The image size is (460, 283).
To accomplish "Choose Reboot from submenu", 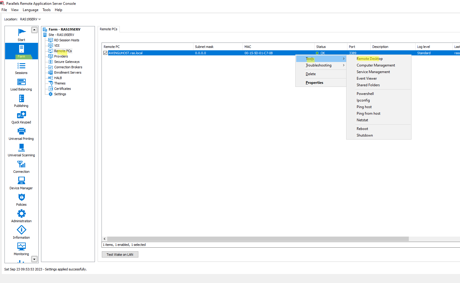I will tap(379, 129).
